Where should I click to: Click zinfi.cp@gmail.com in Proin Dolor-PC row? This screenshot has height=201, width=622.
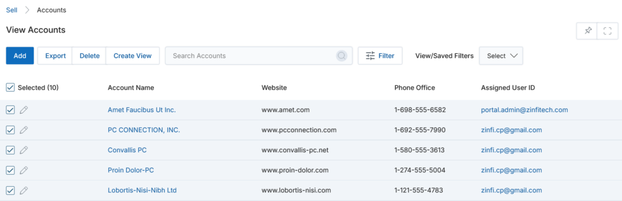coord(511,170)
